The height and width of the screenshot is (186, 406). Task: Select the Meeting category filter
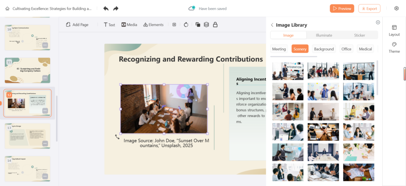click(279, 49)
